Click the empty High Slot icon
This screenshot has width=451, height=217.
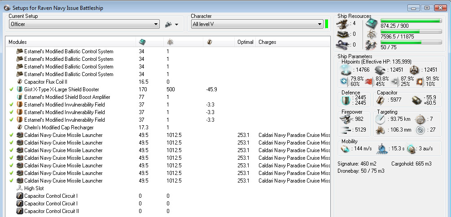tap(20, 188)
